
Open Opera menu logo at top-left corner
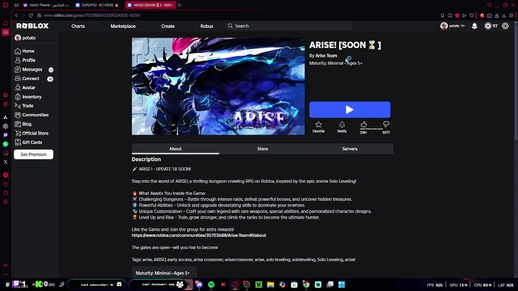point(5,5)
